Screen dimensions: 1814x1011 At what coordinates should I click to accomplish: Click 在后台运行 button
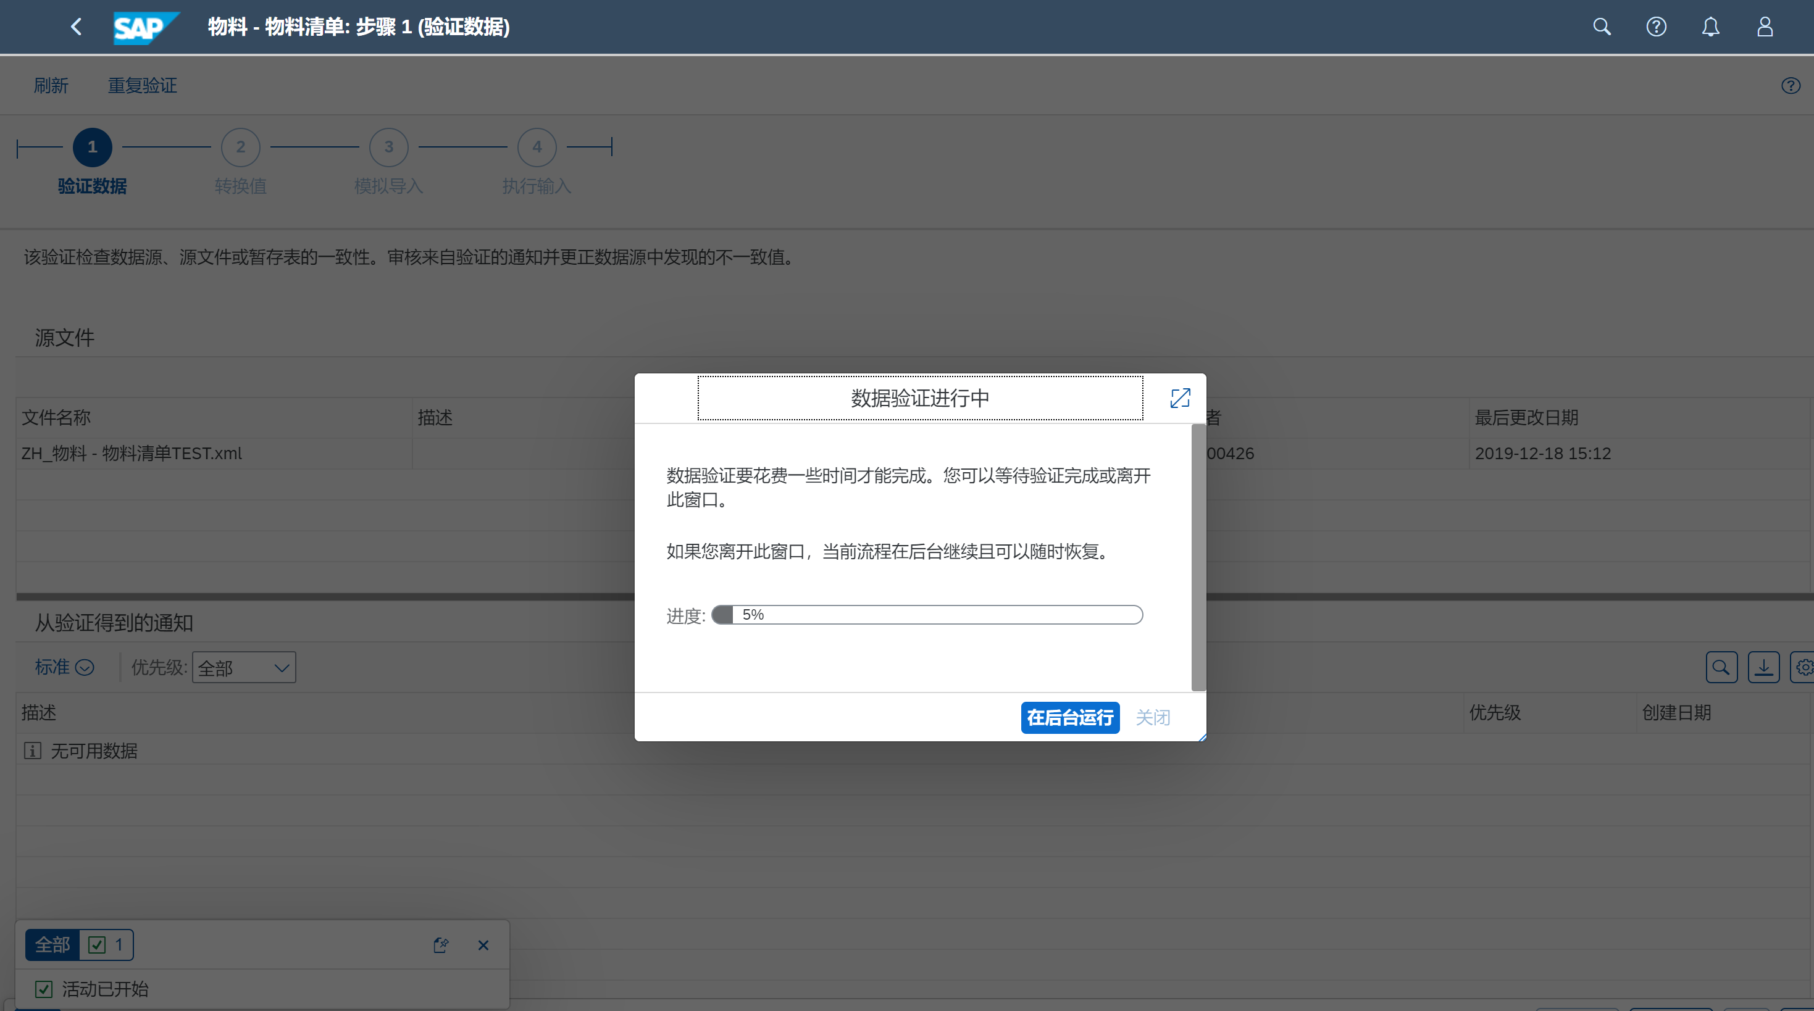1069,717
